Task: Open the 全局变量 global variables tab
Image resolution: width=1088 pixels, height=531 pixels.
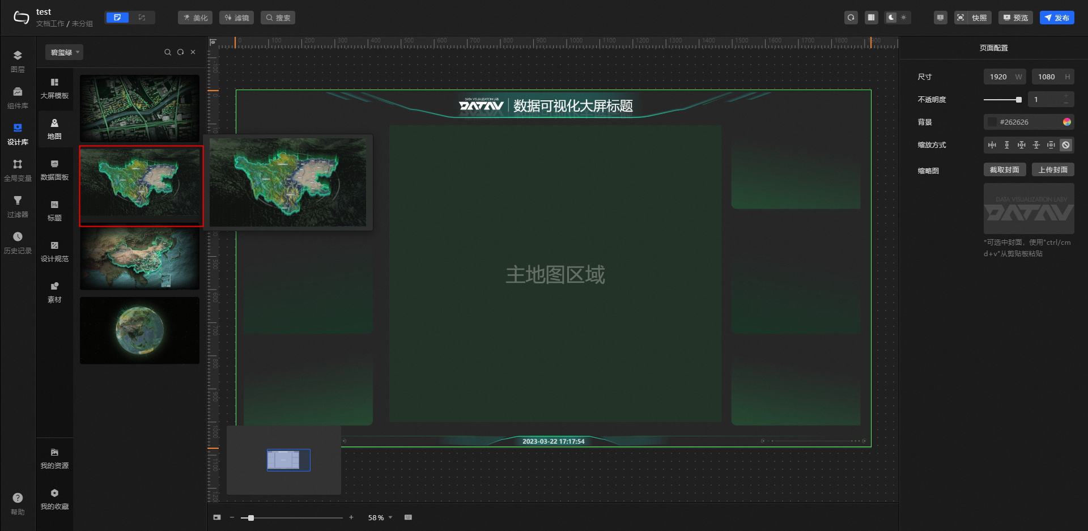Action: [x=18, y=170]
